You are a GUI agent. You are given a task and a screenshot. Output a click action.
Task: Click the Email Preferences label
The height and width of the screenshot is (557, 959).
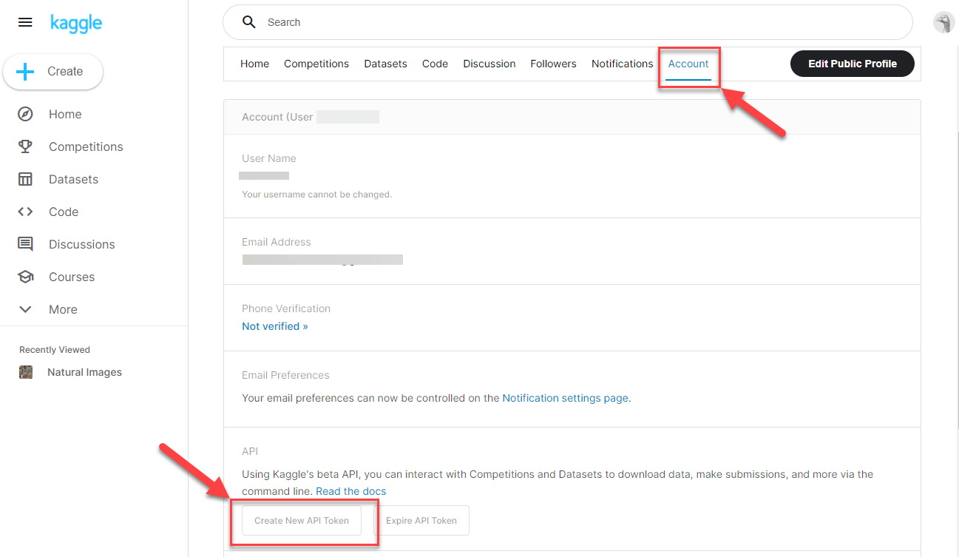(x=285, y=375)
